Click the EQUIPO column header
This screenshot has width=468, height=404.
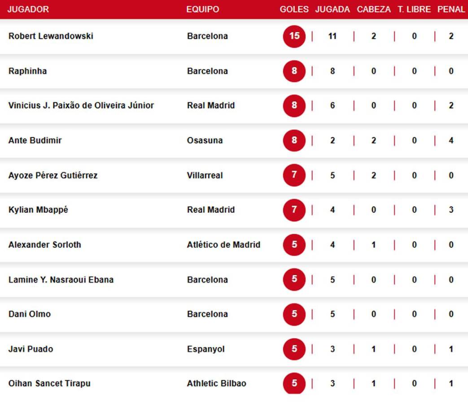pos(203,9)
